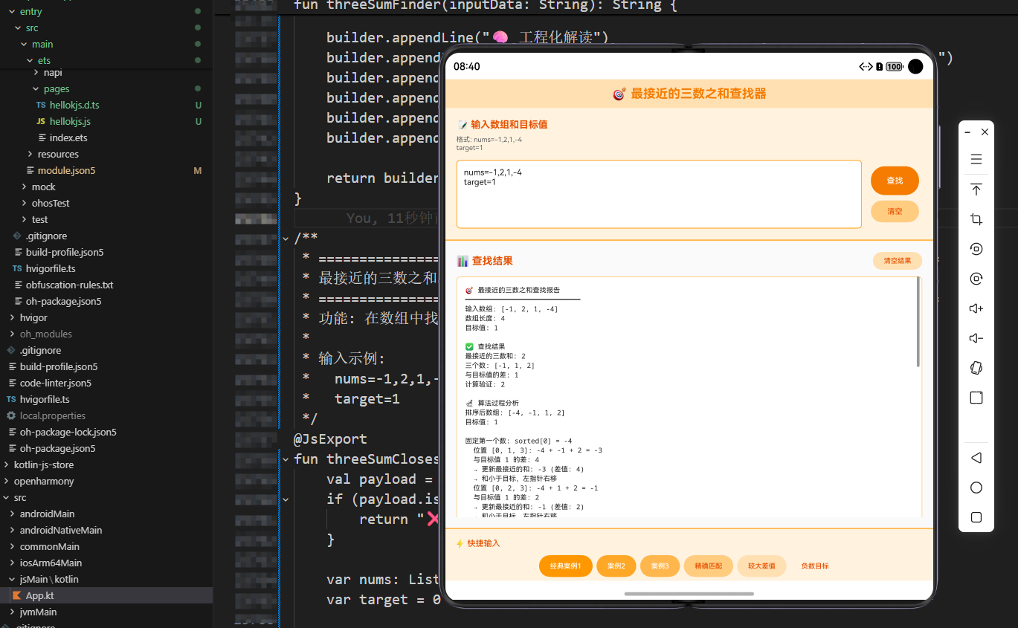Click the battery 100 indicator in phone status bar
Image resolution: width=1018 pixels, height=628 pixels.
(894, 67)
